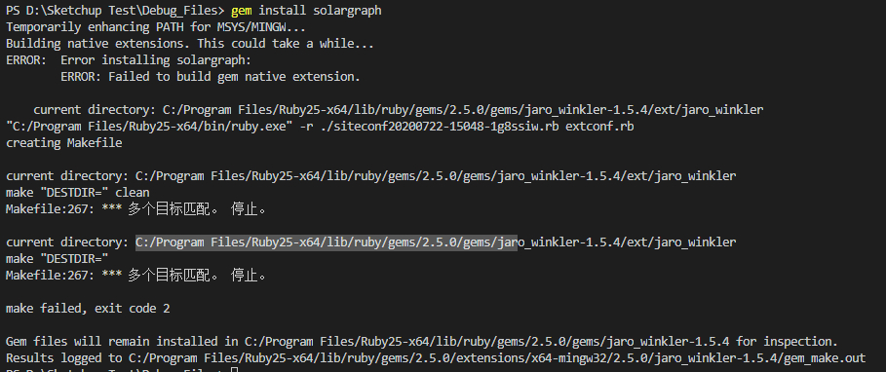886x372 pixels.
Task: Click the make "DESTDIR=" clean command line
Action: (77, 193)
